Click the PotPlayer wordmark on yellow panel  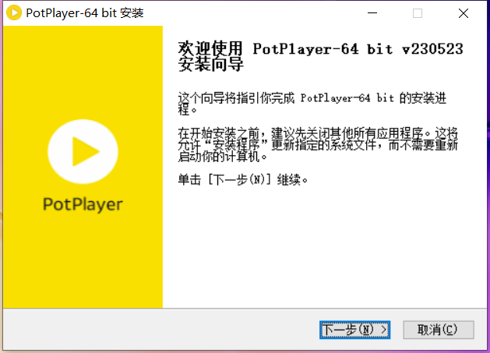pyautogui.click(x=83, y=205)
